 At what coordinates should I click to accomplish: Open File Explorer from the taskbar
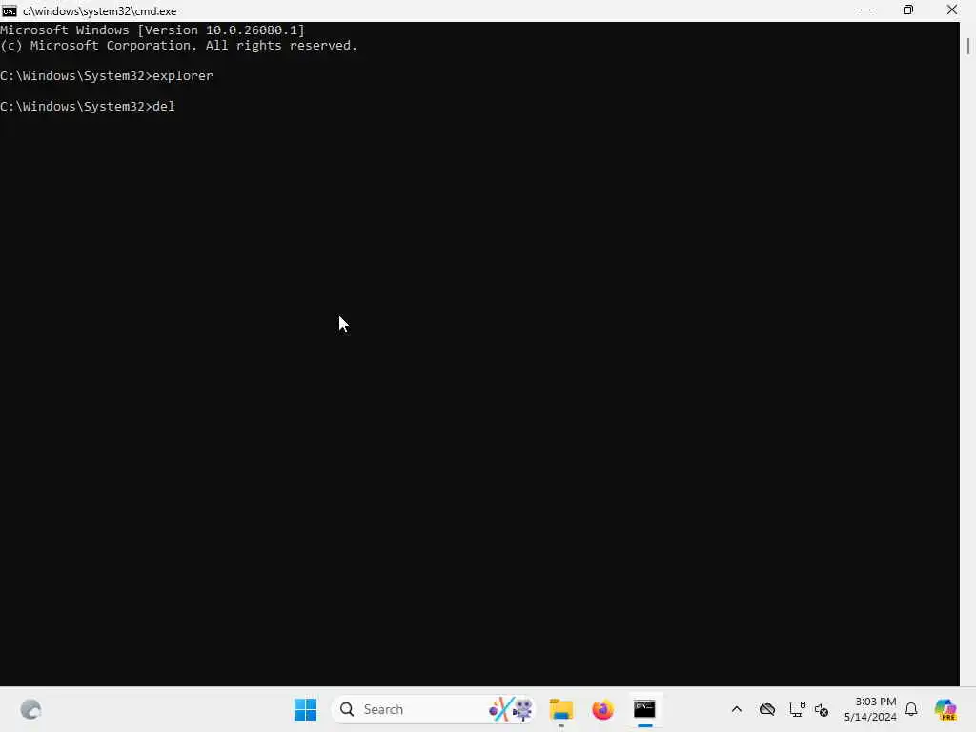point(560,709)
